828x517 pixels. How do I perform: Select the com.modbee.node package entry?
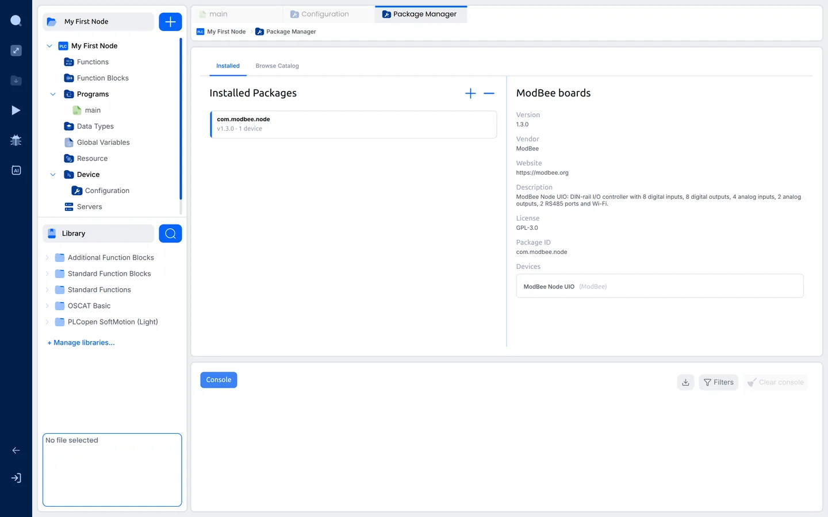(353, 124)
